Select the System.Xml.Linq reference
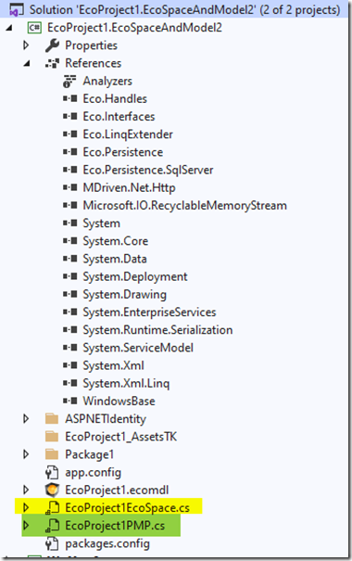Screen dimensions: 352x561 pos(127,384)
